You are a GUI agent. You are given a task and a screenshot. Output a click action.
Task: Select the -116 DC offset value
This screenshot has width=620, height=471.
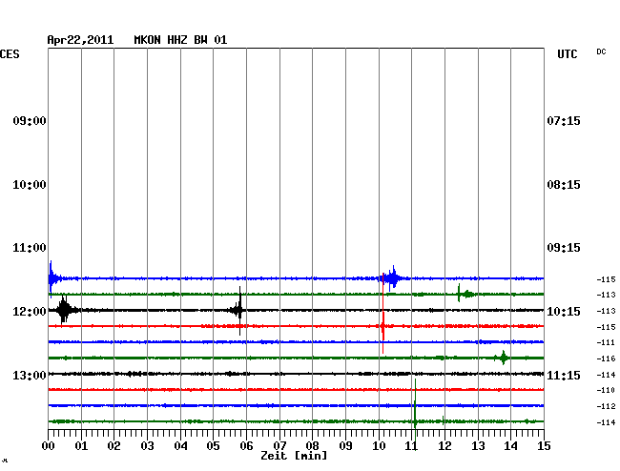pos(606,358)
